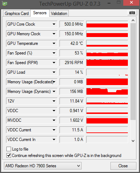The image size is (140, 173).
Task: Click the scrollbar down arrow
Action: (x=133, y=141)
